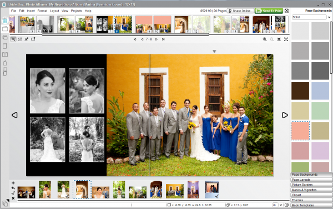Viewport: 333px width, 209px height.
Task: Click the zoom in magnifier icon
Action: [265, 39]
